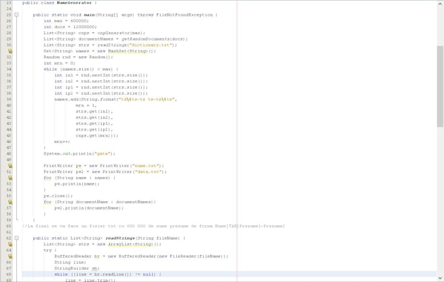Click the "nume.txt" string literal
Screen dimensions: 444x282
coord(145,166)
